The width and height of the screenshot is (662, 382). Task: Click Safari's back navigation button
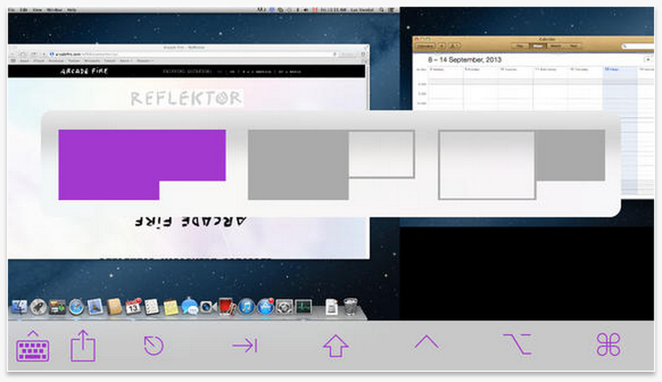point(12,55)
